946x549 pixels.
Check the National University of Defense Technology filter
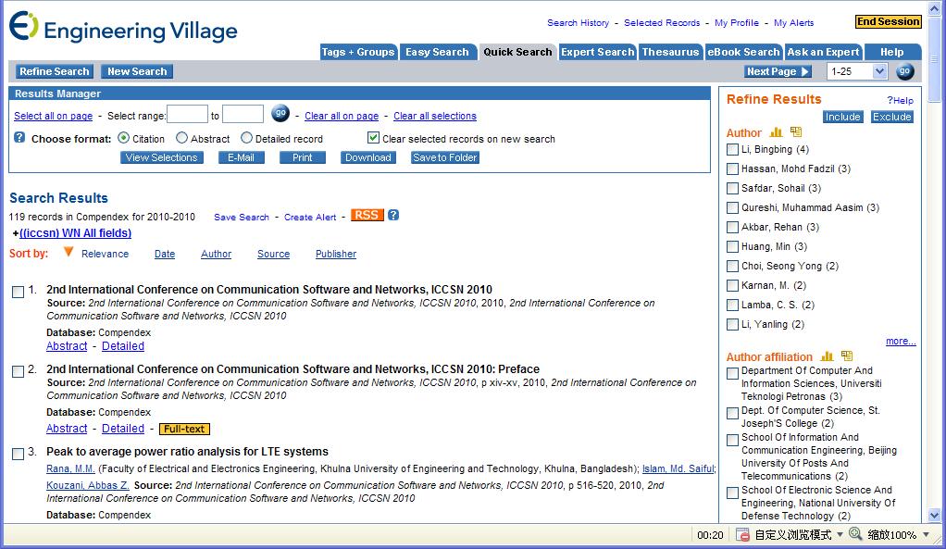coord(732,493)
